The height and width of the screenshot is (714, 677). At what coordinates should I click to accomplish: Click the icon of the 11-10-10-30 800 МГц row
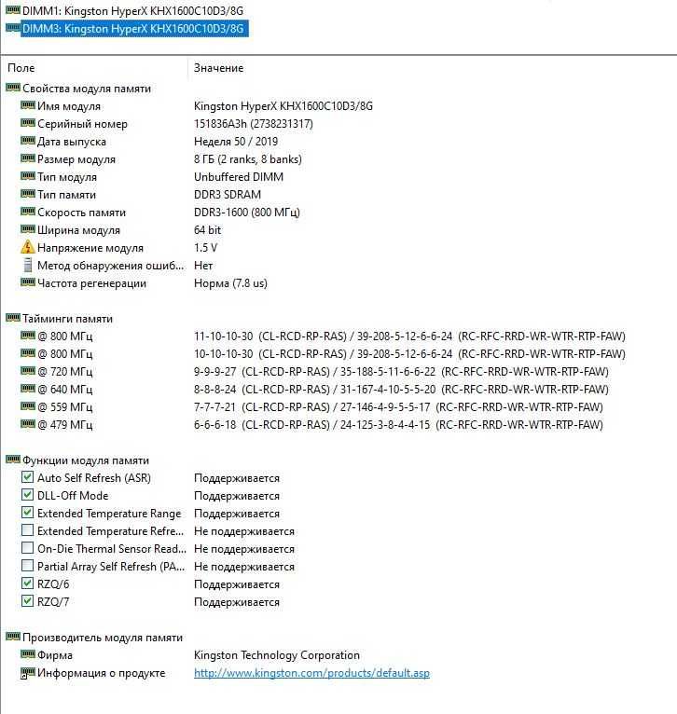pos(28,336)
